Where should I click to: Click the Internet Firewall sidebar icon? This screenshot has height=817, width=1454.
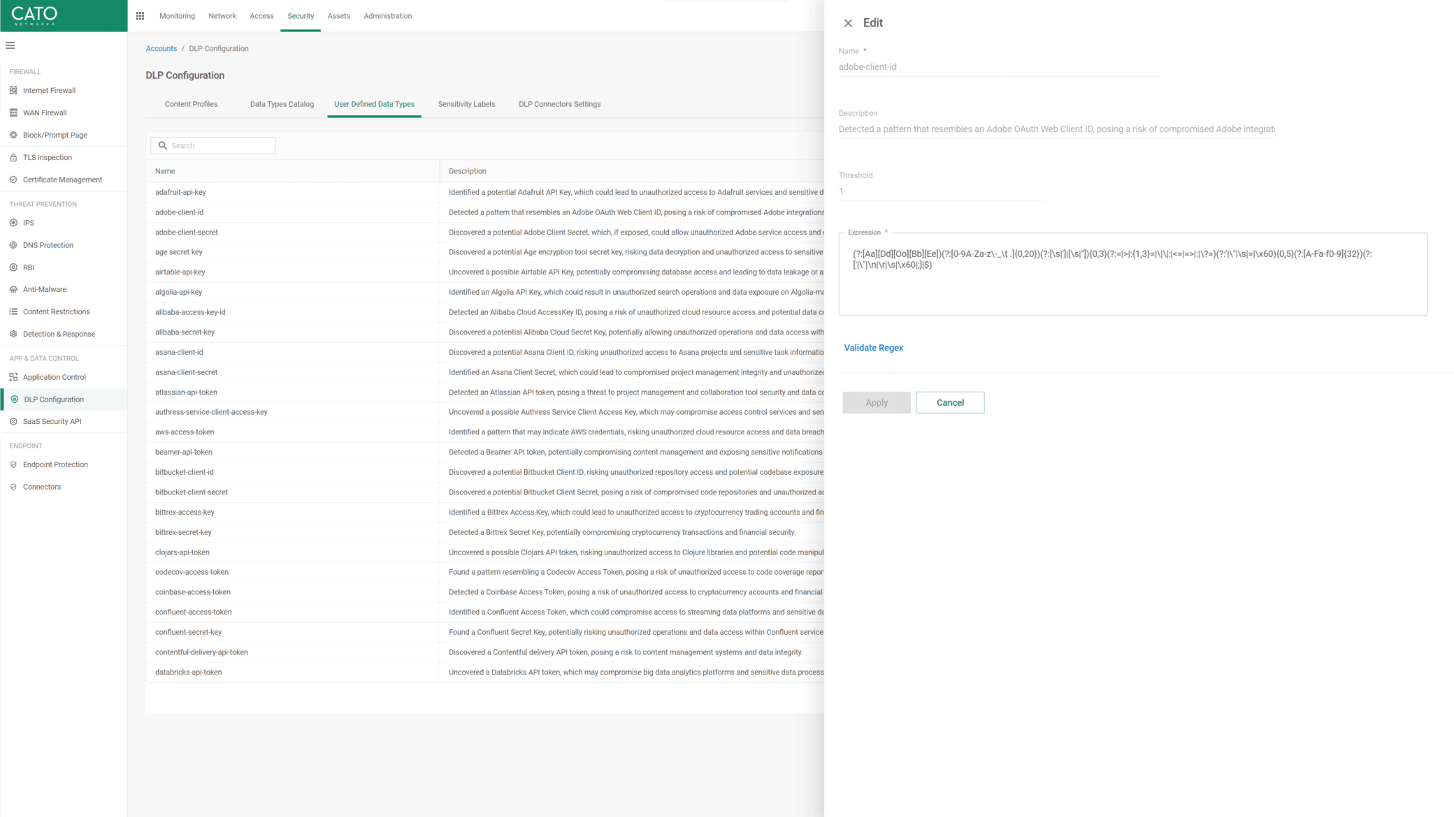coord(13,90)
